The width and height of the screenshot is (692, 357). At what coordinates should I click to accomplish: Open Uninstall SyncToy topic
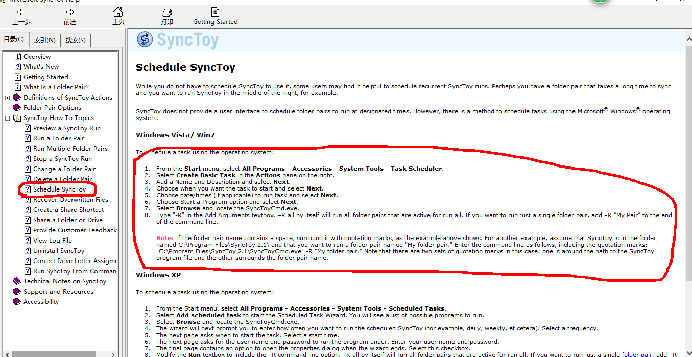59,251
